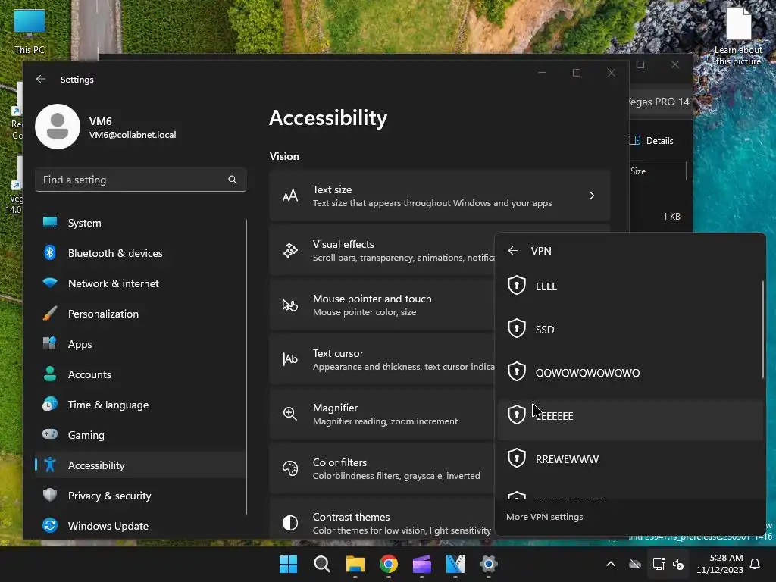Open the Clipchamp video app on taskbar
776x582 pixels.
click(421, 564)
